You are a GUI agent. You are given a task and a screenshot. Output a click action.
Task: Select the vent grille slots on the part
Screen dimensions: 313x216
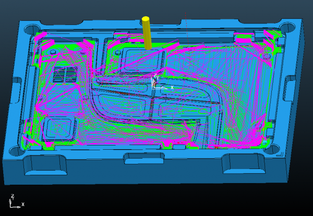point(65,74)
